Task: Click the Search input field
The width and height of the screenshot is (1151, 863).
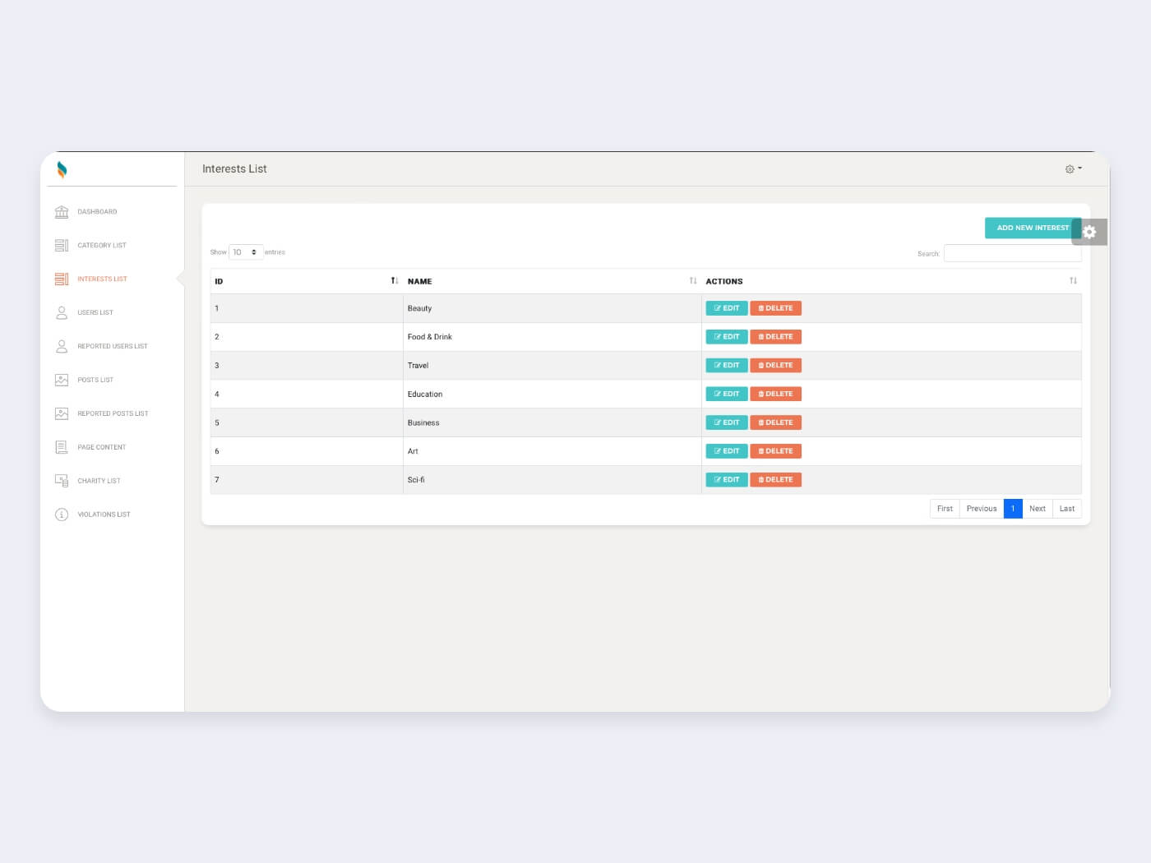Action: (x=1012, y=253)
